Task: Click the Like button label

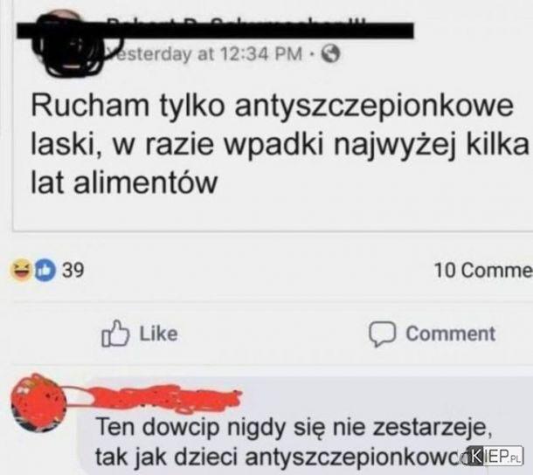Action: (x=158, y=334)
